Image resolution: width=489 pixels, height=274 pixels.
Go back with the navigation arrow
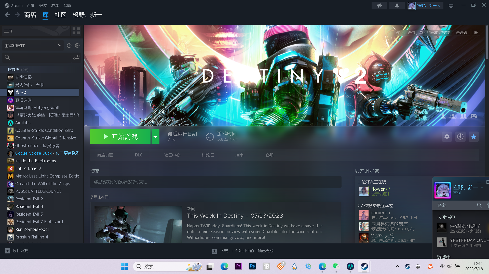pos(7,15)
